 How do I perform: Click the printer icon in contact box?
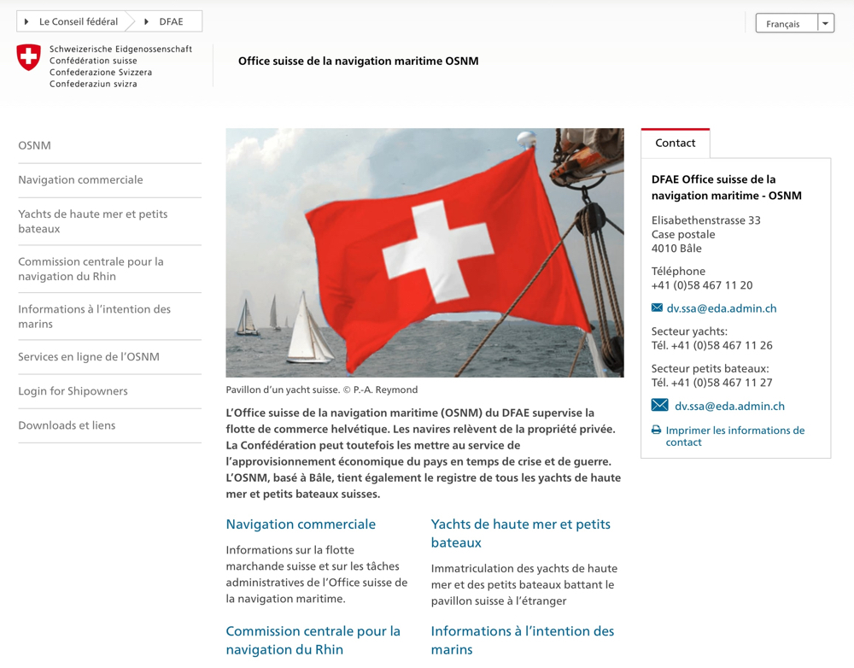[x=656, y=431]
